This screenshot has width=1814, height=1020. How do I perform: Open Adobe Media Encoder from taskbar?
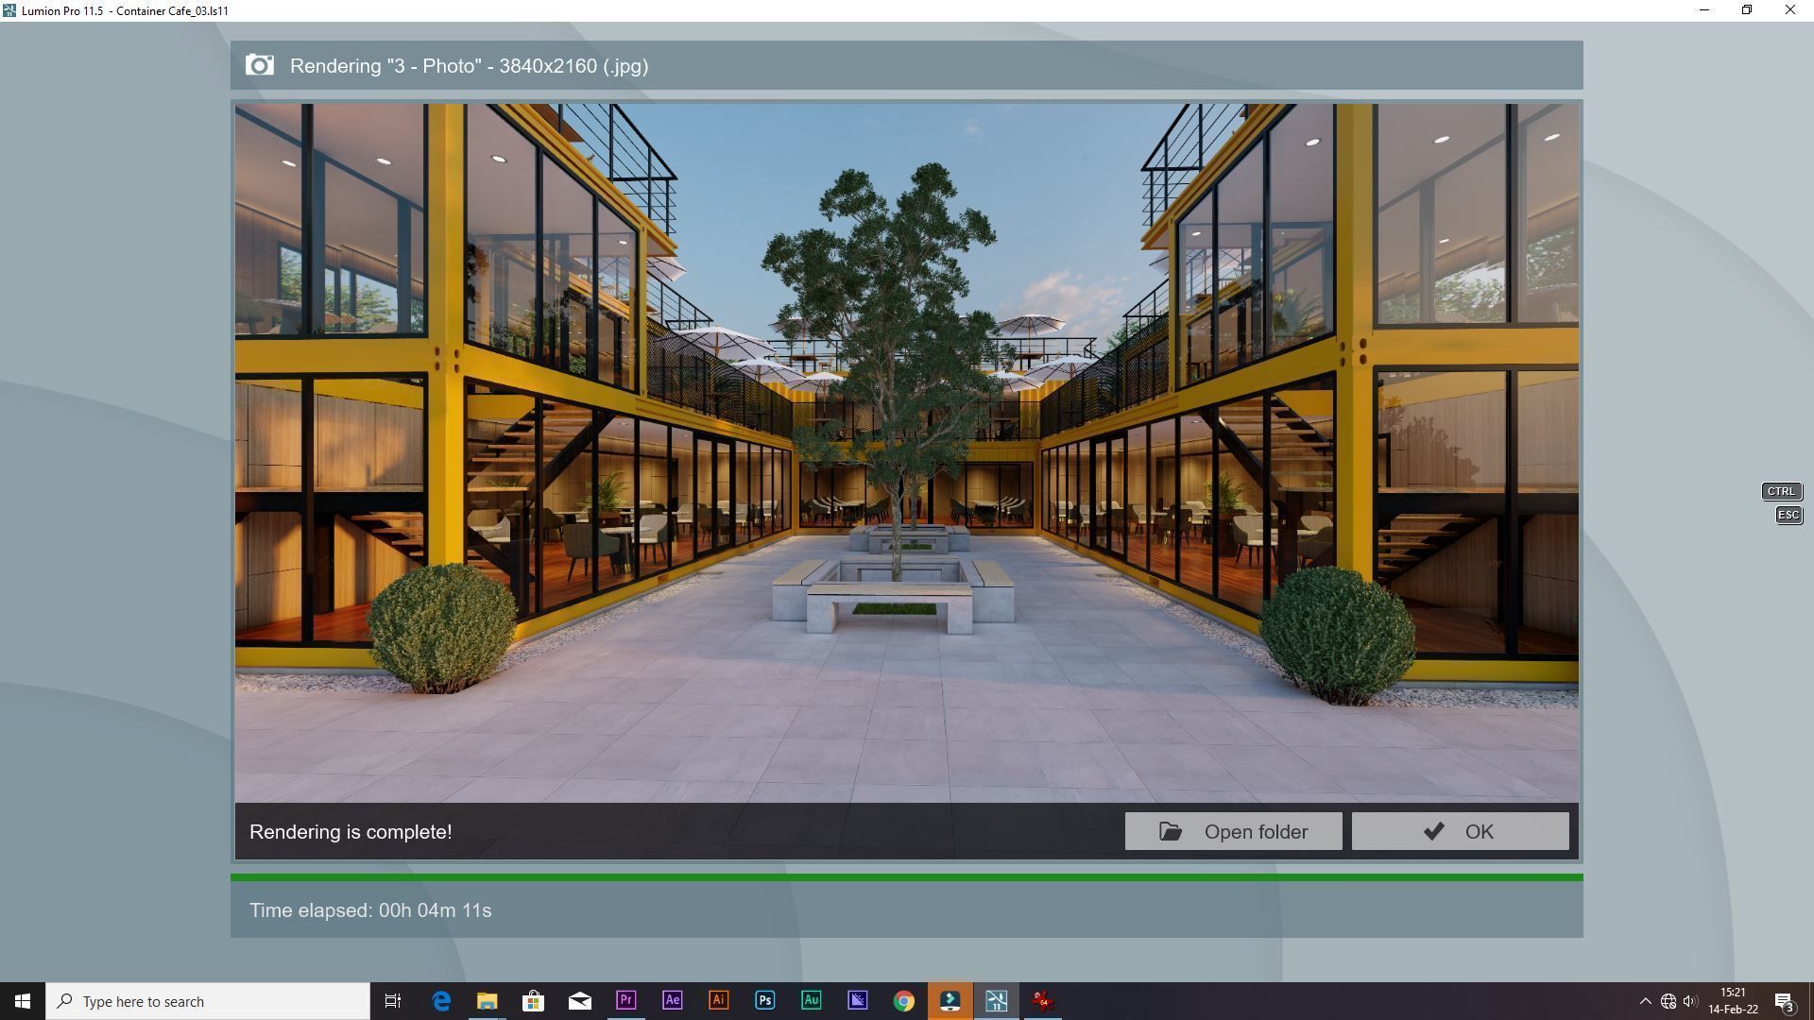[857, 1001]
